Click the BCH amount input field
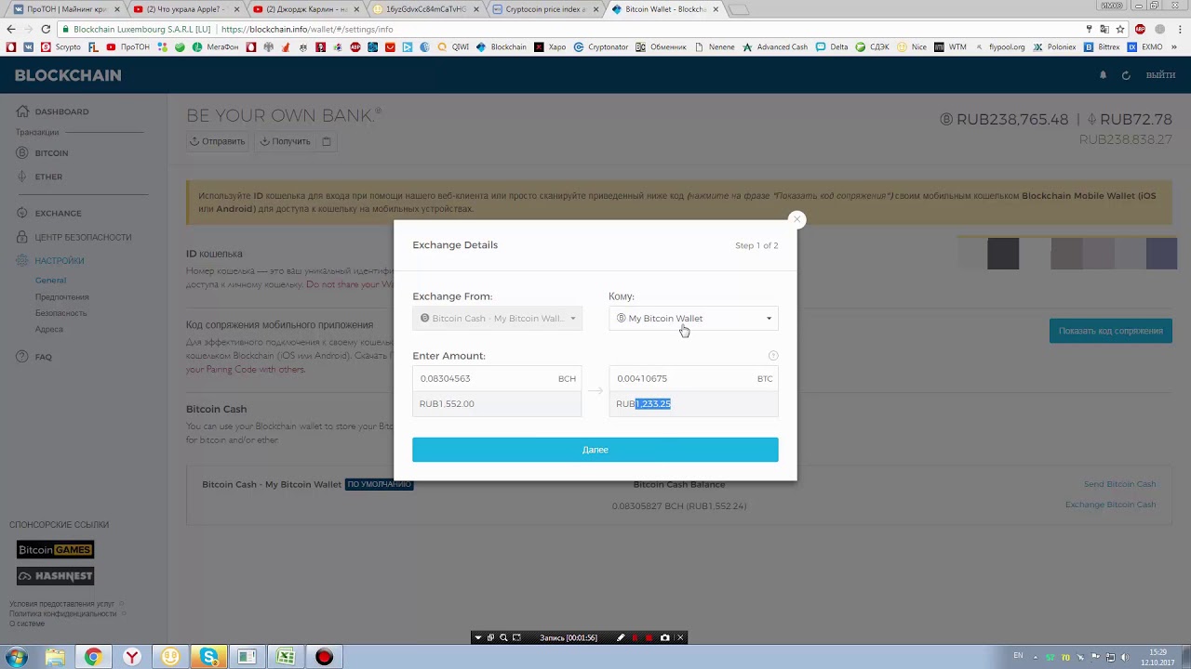This screenshot has width=1191, height=669. 497,378
